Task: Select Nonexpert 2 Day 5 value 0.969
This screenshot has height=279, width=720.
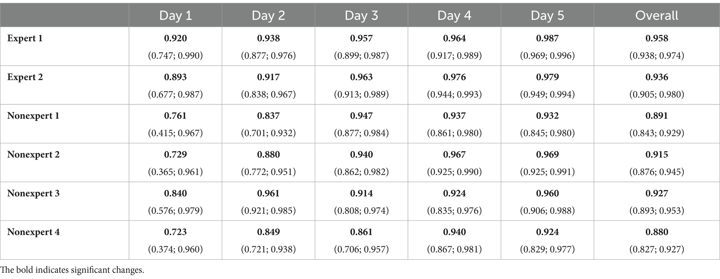Action: pyautogui.click(x=548, y=154)
